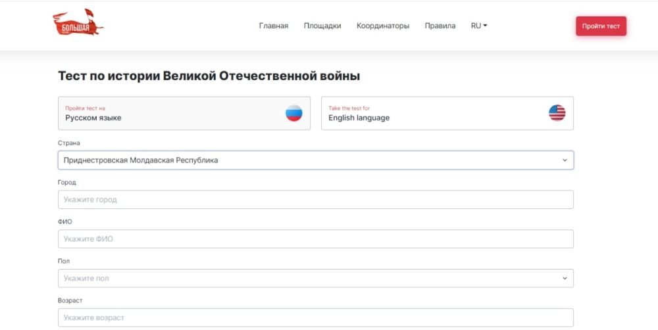Click the American flag icon
The image size is (658, 330).
[x=557, y=113]
